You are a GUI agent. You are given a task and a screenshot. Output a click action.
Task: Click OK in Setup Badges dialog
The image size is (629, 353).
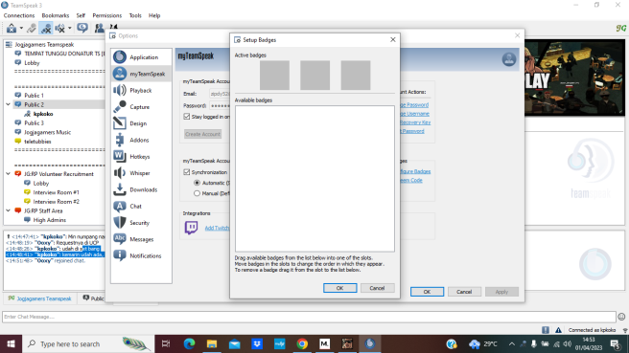tap(339, 288)
